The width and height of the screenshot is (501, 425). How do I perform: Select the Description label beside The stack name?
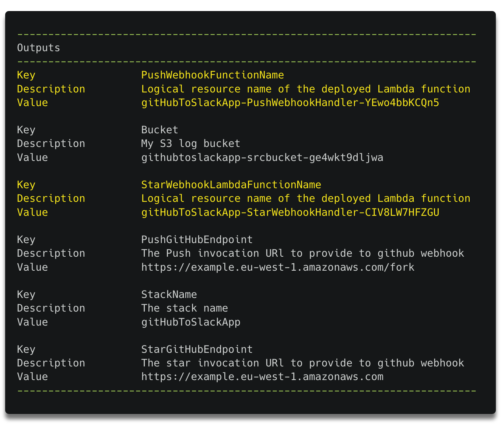tap(51, 308)
